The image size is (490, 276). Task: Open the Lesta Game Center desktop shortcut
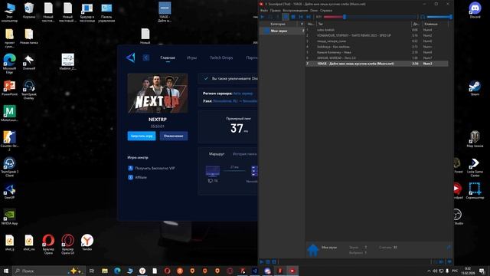(x=475, y=167)
